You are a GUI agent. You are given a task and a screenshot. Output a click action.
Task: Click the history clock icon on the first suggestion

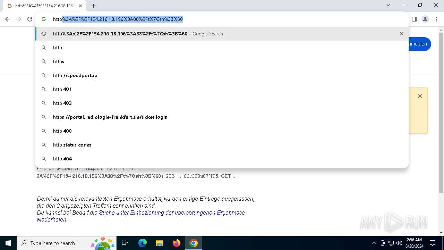click(x=44, y=34)
